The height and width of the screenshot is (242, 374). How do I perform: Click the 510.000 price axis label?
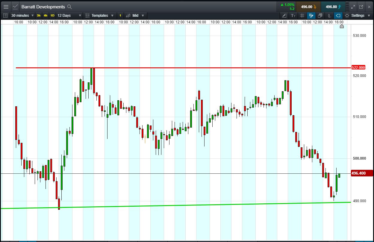[359, 117]
